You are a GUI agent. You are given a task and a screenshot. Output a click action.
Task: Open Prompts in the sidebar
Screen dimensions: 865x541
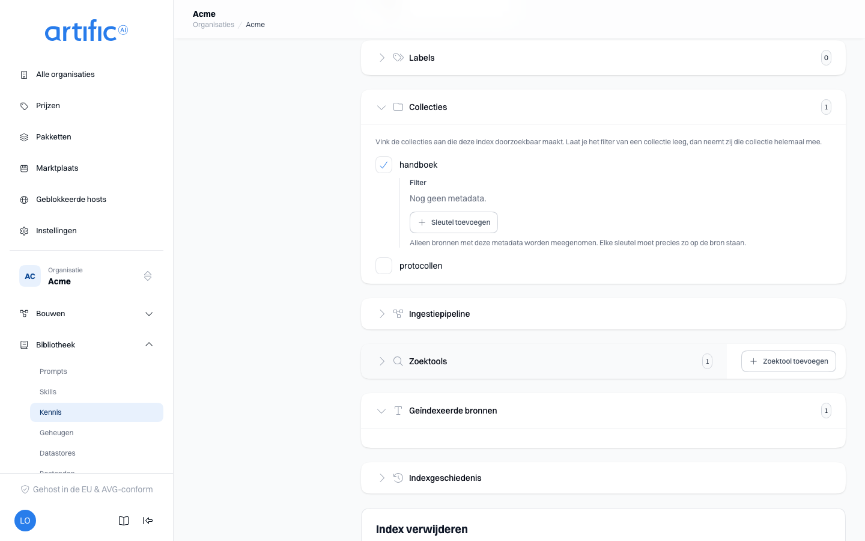coord(97,371)
